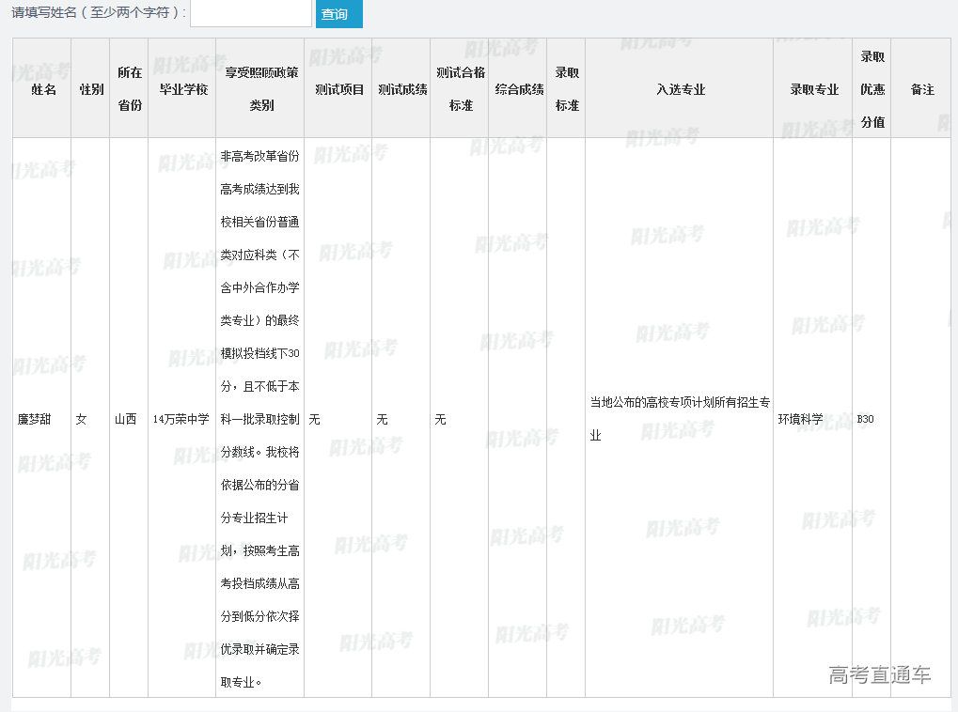
Task: Click the 查询 search button
Action: click(338, 14)
